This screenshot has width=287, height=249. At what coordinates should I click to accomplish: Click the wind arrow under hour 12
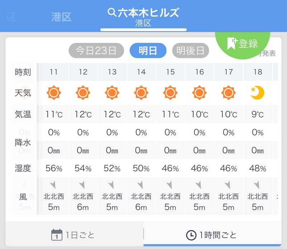coord(83,185)
